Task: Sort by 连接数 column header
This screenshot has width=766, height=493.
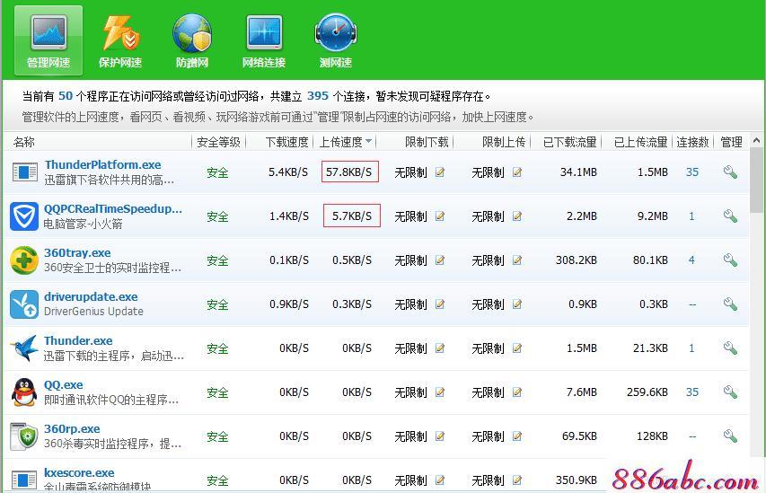Action: (692, 142)
